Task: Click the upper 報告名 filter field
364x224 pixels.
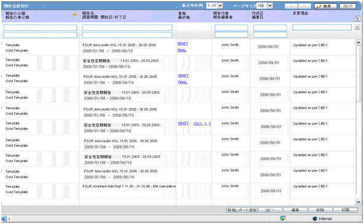Action: pyautogui.click(x=127, y=28)
